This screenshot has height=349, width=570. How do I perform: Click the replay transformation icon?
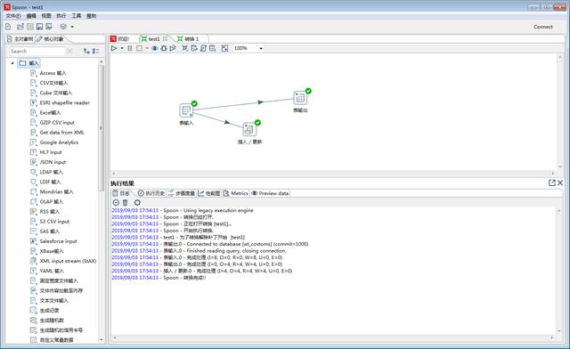coord(173,48)
